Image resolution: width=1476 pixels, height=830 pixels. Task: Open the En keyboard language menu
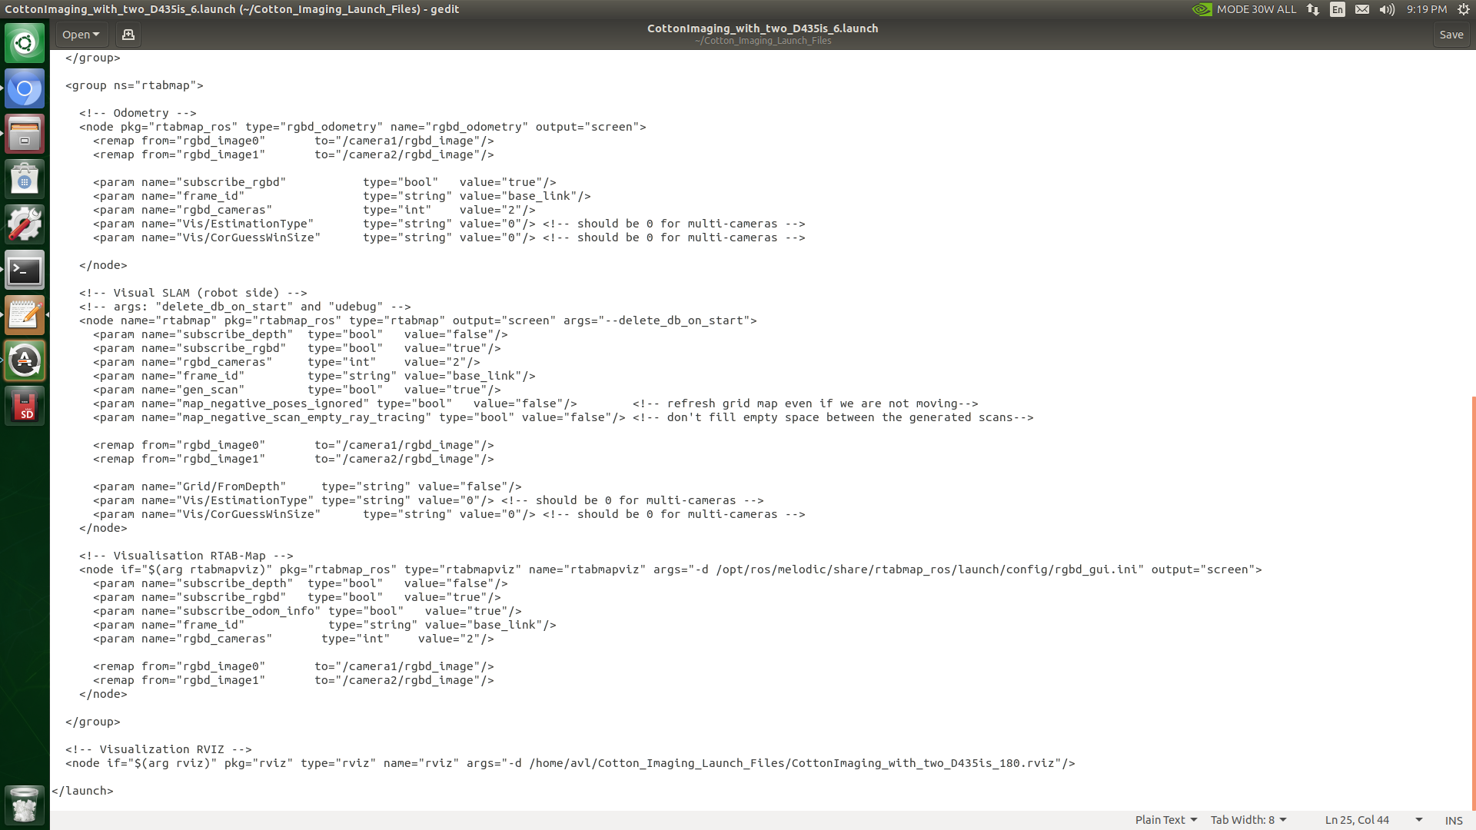click(1338, 9)
